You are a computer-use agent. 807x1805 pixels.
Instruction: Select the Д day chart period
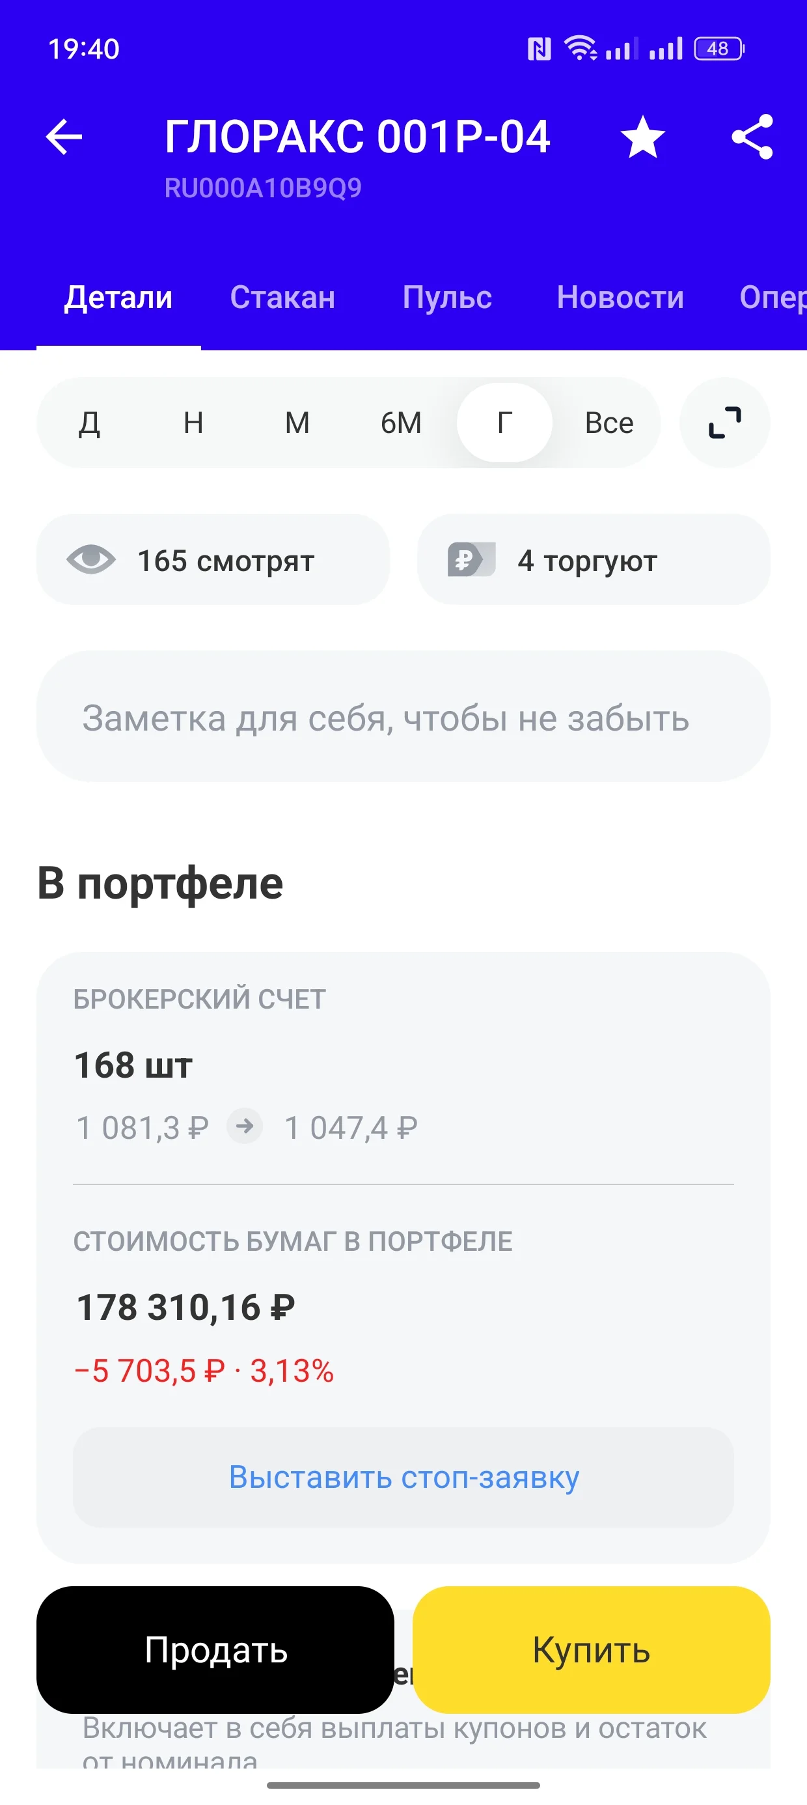(89, 423)
